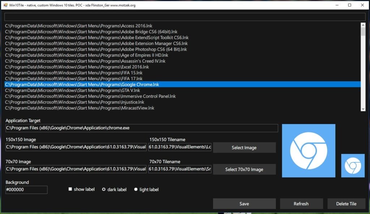Screen dimensions: 370x214
Task: Click the Select 70x70 Image button
Action: point(244,169)
